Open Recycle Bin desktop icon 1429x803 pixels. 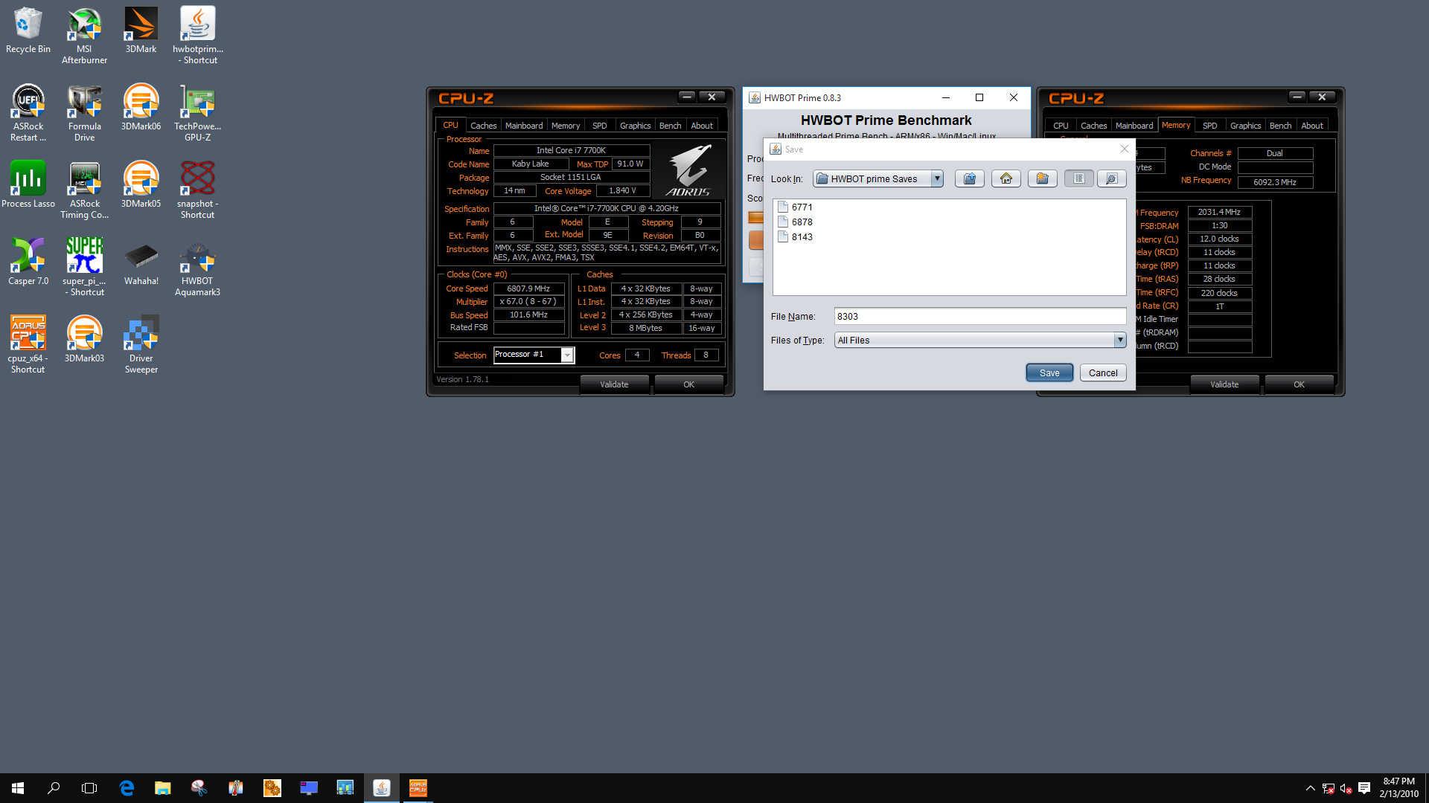click(28, 31)
